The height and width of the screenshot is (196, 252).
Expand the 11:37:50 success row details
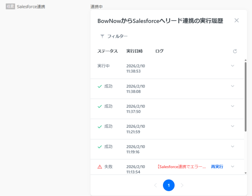pyautogui.click(x=232, y=106)
